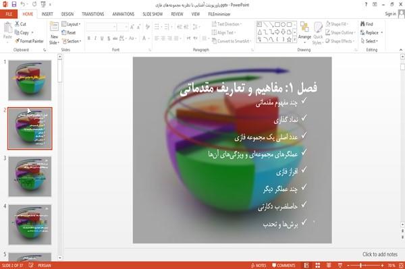Activate the Format Painter brush
Screen dimensions: 405x269
(x=29, y=41)
